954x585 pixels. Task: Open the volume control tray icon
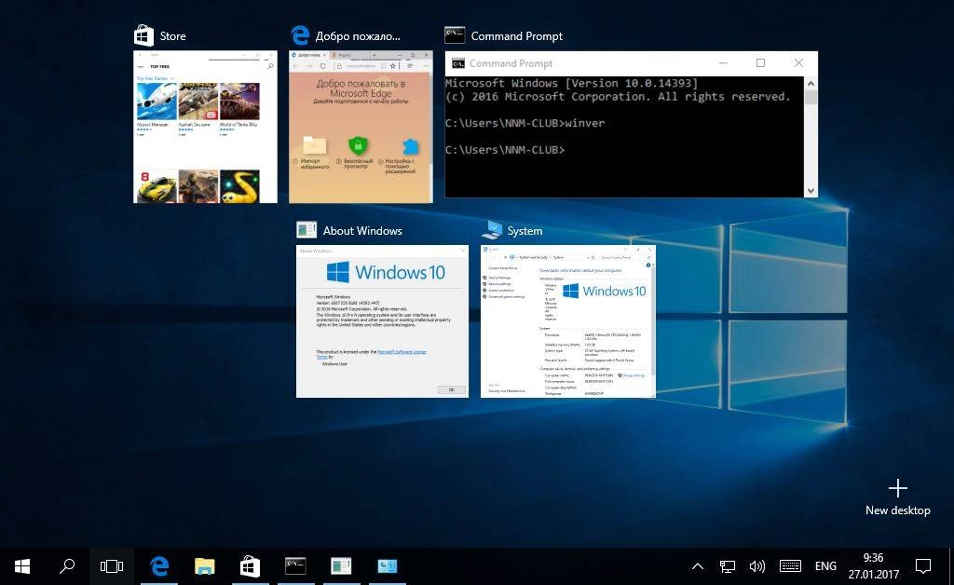coord(756,566)
